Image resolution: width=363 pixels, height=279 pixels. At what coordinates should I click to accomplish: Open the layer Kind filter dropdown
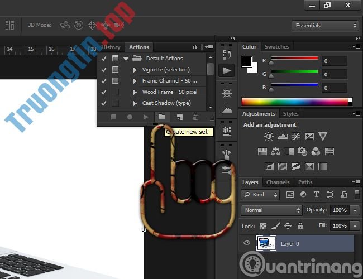click(260, 195)
